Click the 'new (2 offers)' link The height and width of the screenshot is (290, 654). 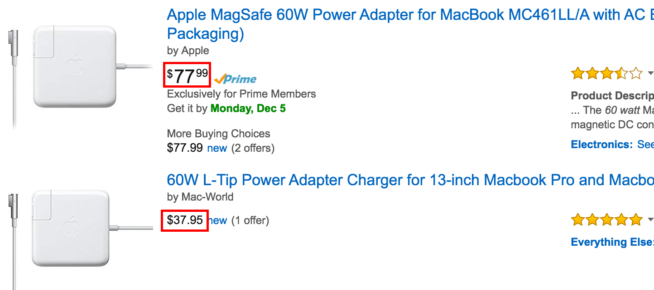click(217, 148)
